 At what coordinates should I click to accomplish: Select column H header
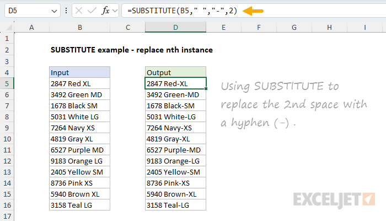[329, 28]
